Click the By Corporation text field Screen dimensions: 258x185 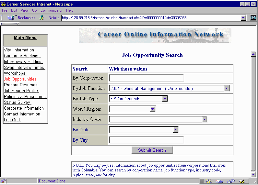click(x=146, y=78)
